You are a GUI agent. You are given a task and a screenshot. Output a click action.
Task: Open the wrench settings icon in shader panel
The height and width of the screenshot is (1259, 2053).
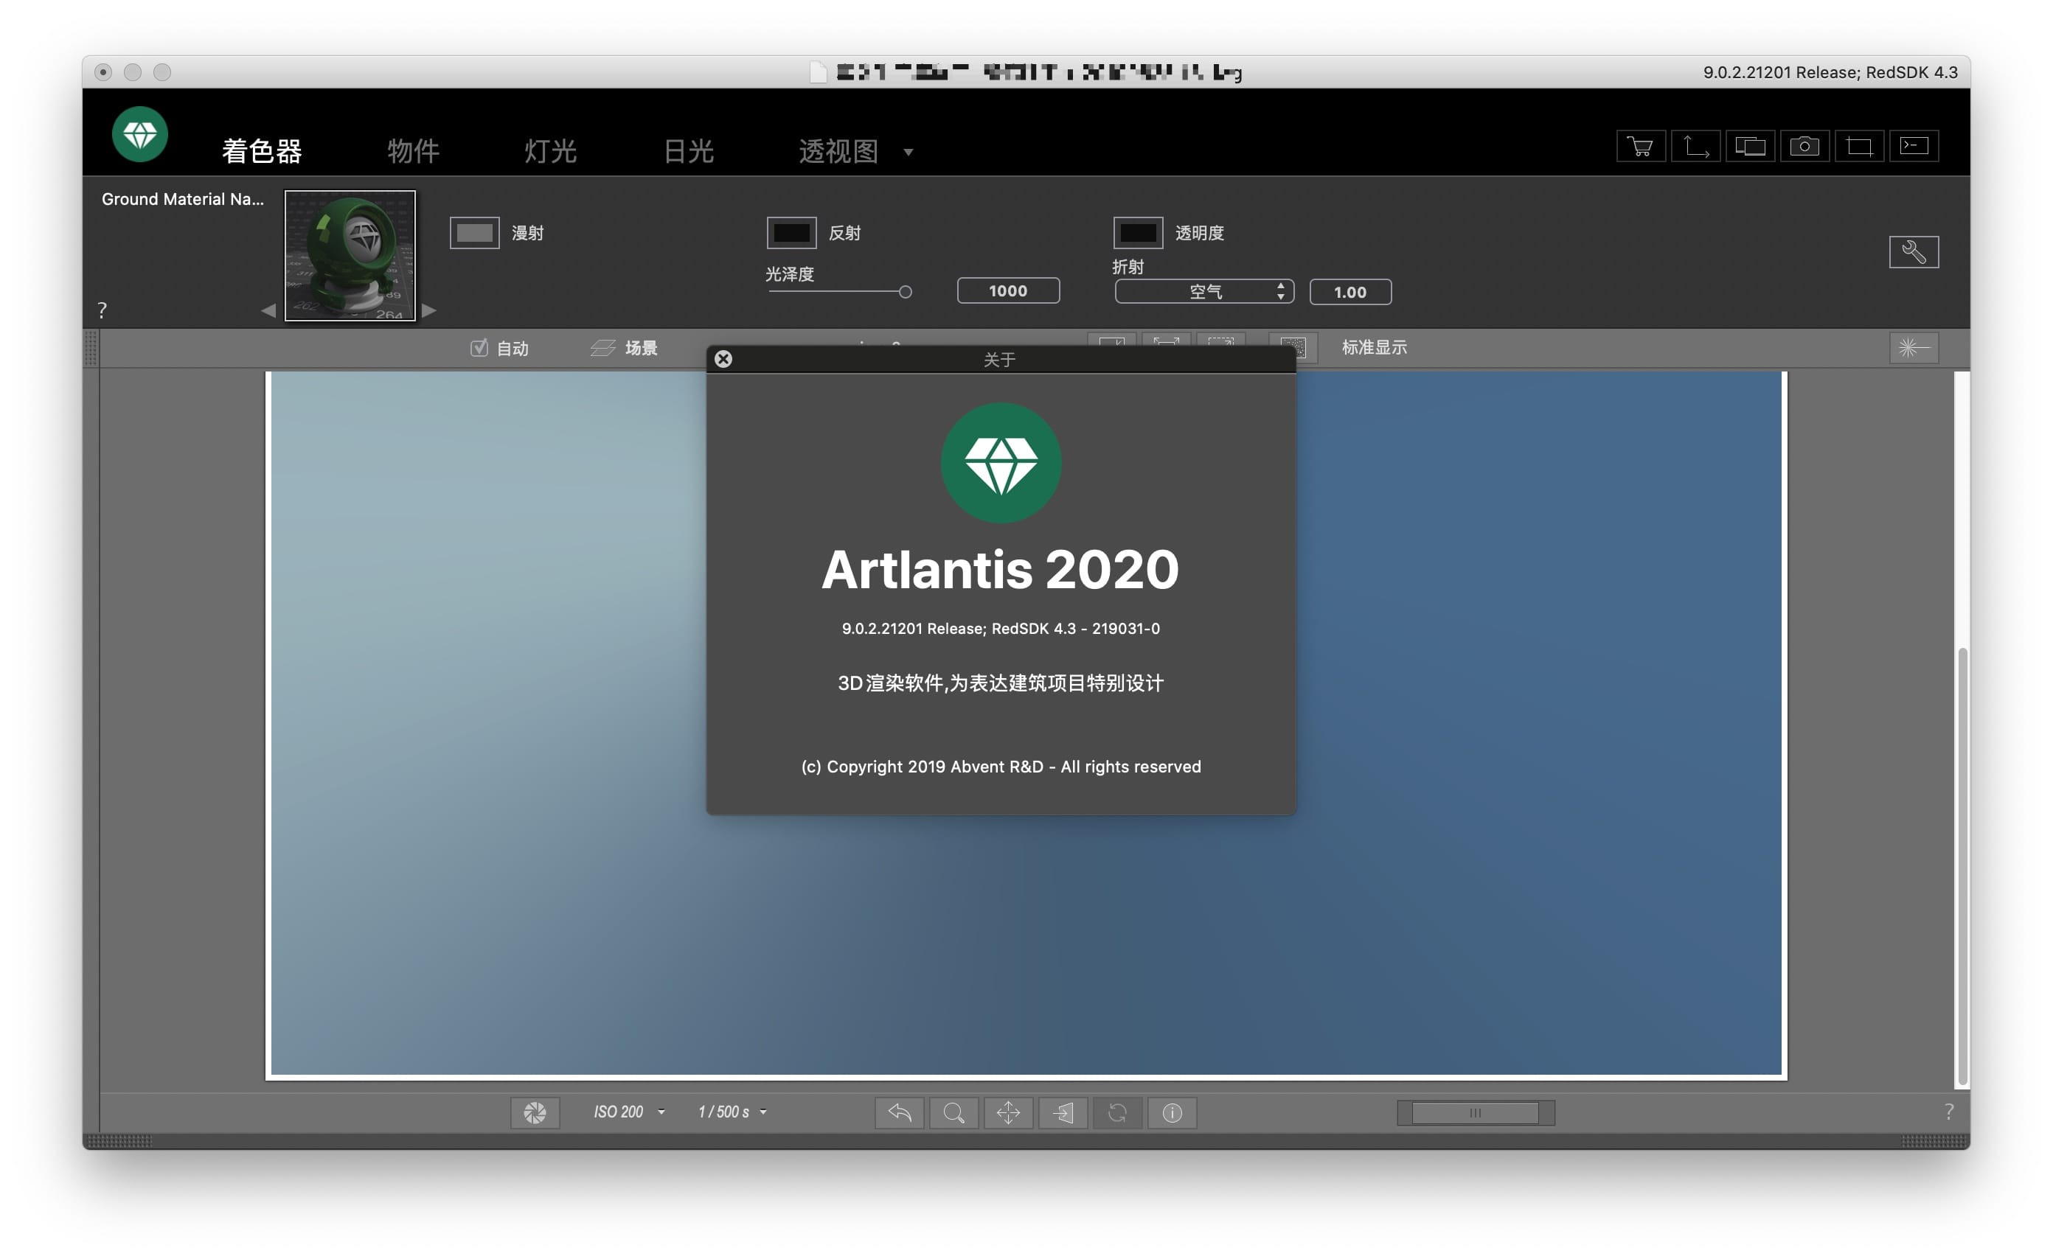pos(1913,251)
